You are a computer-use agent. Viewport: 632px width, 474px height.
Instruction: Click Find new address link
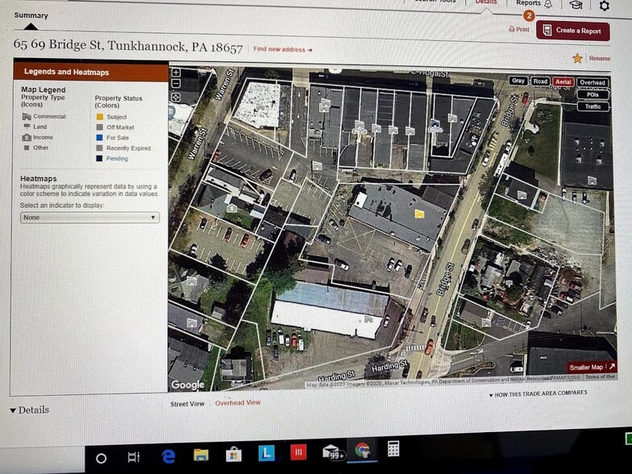tap(283, 50)
